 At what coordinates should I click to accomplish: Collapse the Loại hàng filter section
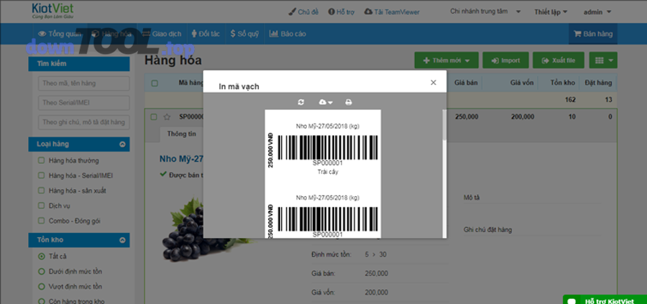[122, 144]
